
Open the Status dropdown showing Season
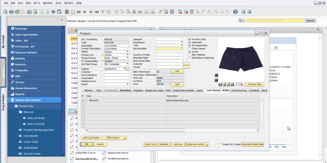(127, 52)
